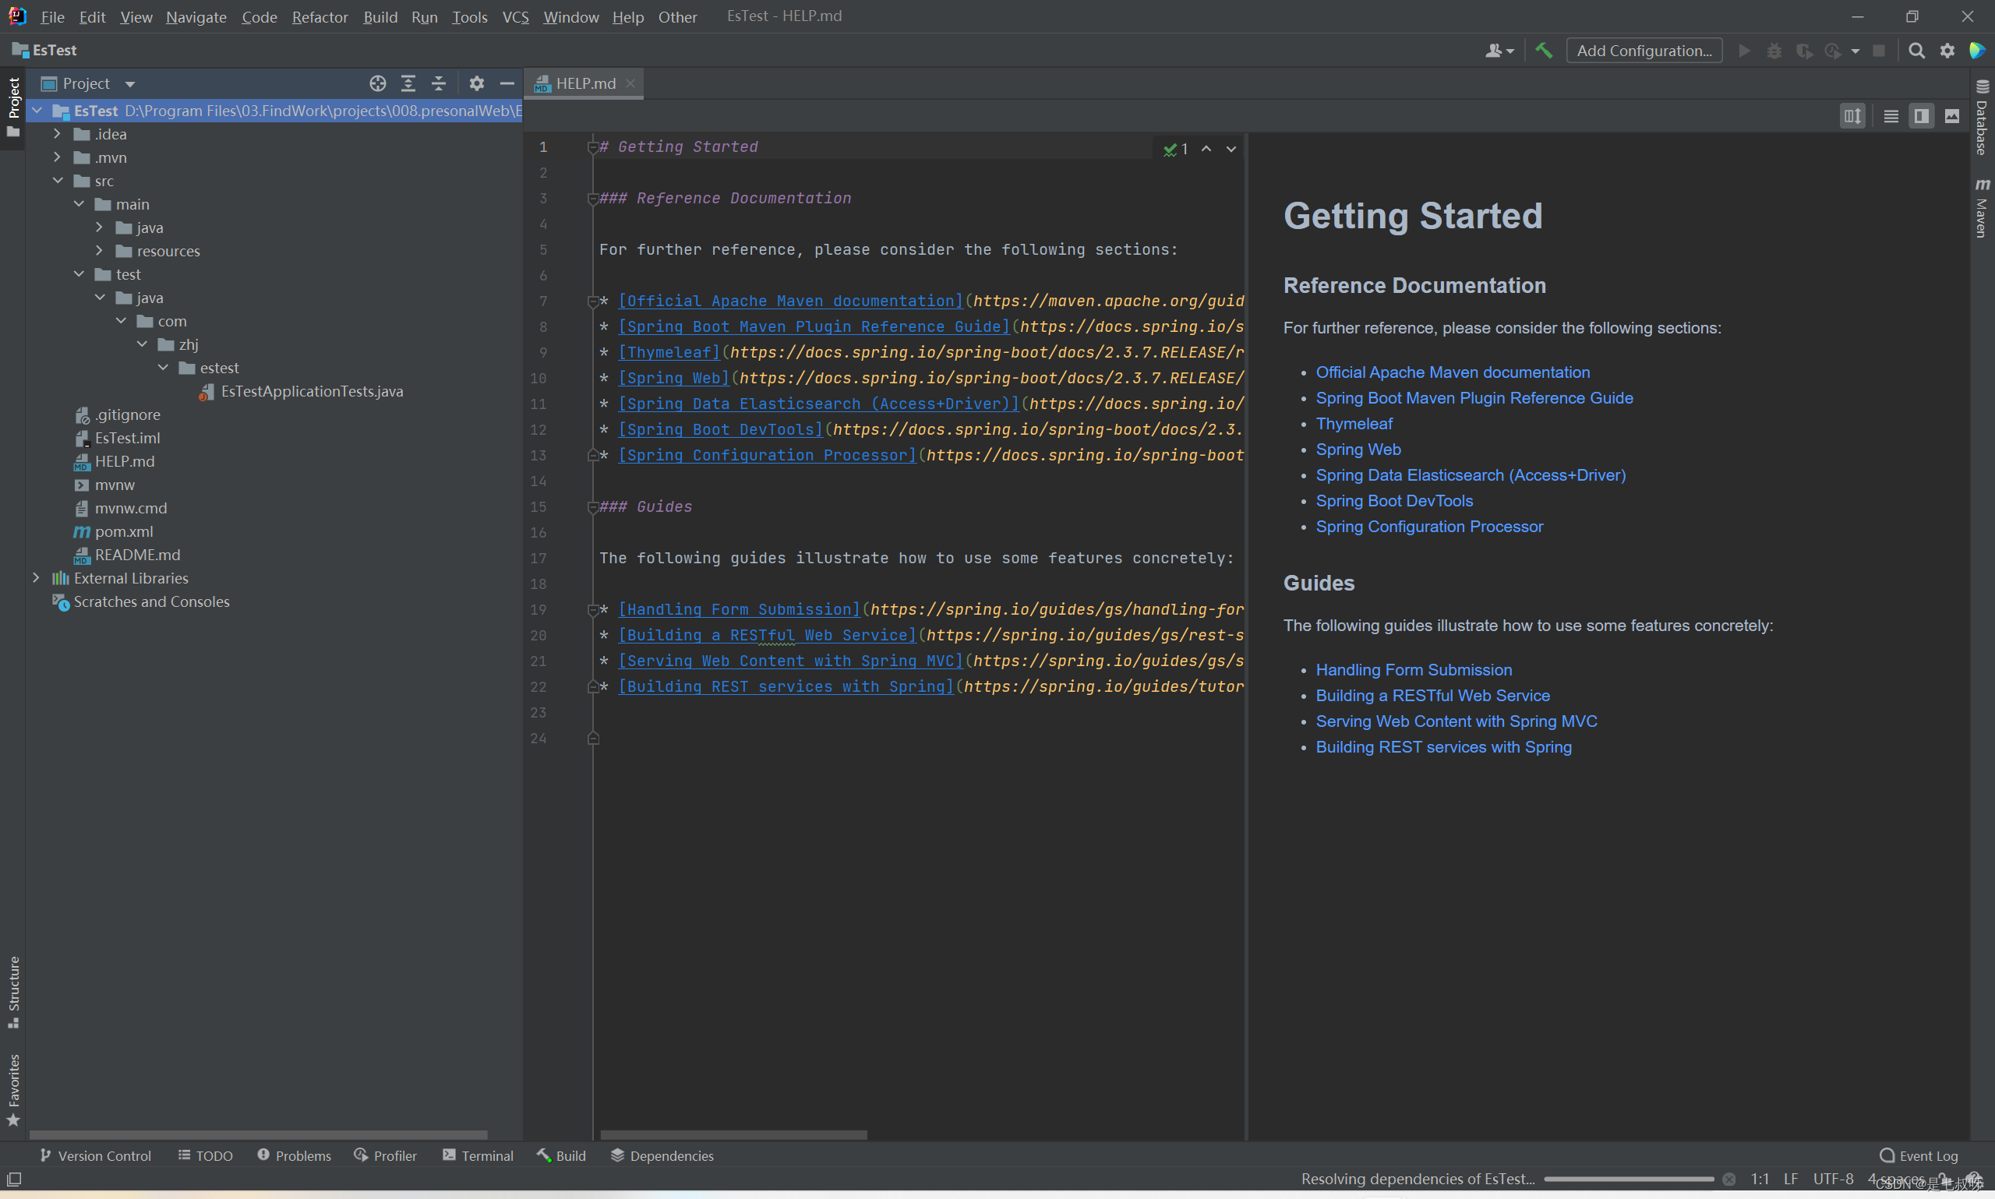Open the Navigate menu

pyautogui.click(x=196, y=17)
